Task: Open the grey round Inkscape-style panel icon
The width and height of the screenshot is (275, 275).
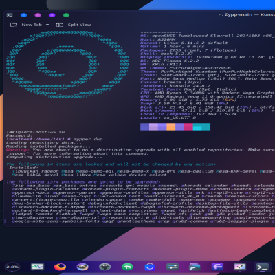Action: (x=105, y=267)
